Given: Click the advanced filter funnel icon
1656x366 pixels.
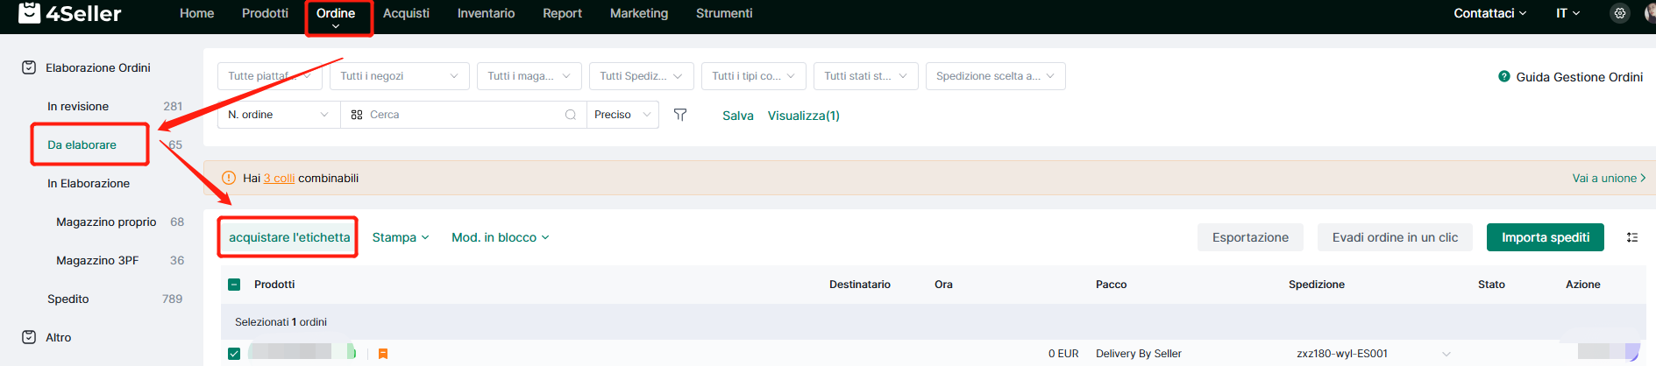Looking at the screenshot, I should (680, 115).
